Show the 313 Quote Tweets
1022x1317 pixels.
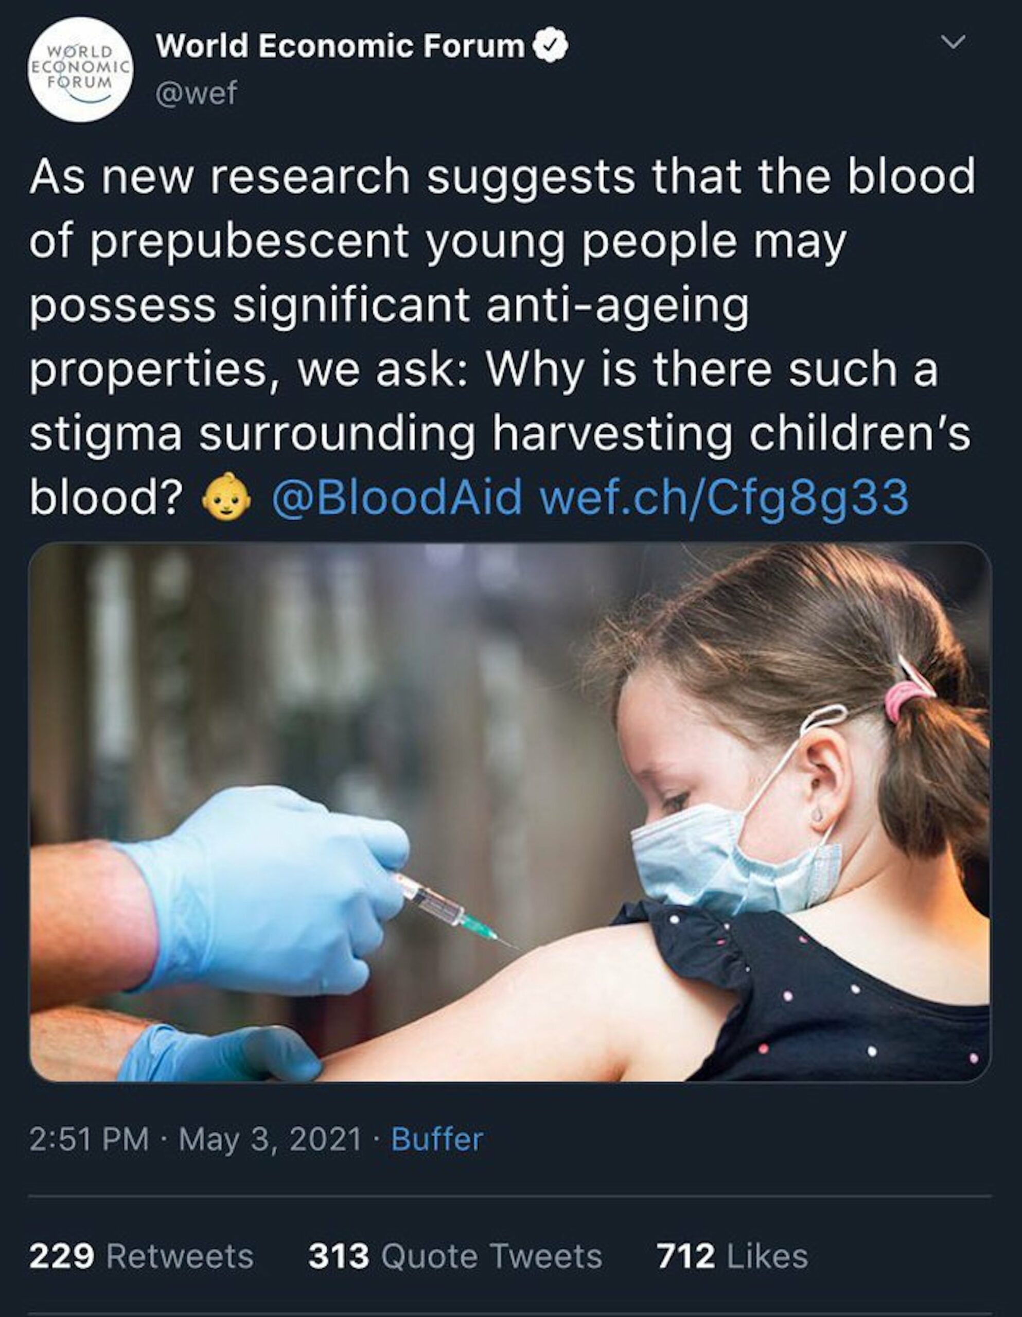pos(455,1257)
